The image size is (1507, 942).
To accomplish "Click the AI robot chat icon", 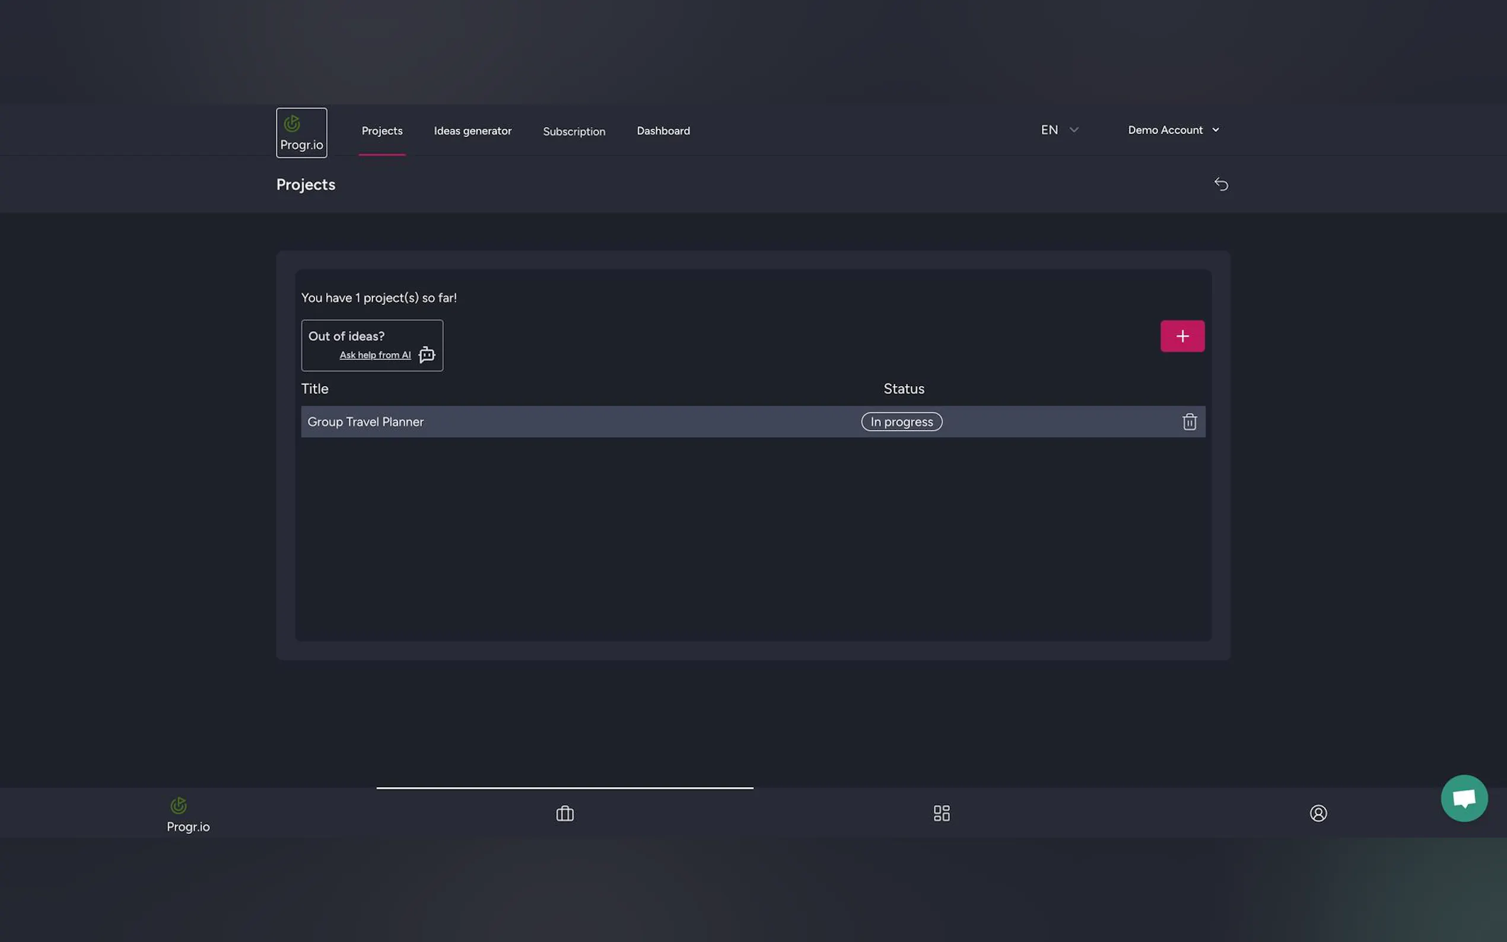I will click(427, 355).
